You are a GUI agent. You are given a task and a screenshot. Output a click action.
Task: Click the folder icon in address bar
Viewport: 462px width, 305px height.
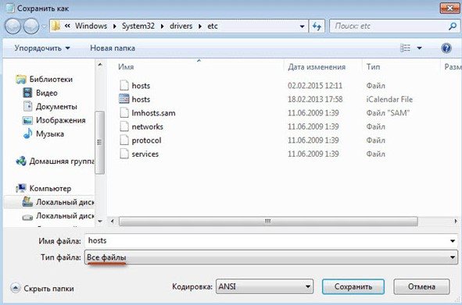coord(56,27)
